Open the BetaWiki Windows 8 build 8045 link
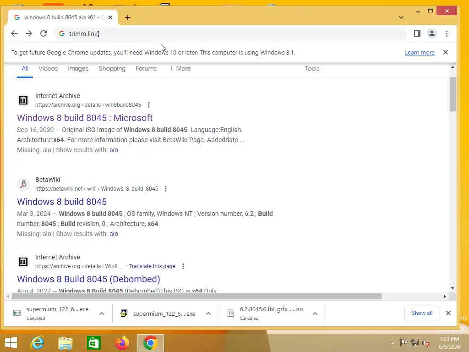Image resolution: width=469 pixels, height=352 pixels. point(62,202)
